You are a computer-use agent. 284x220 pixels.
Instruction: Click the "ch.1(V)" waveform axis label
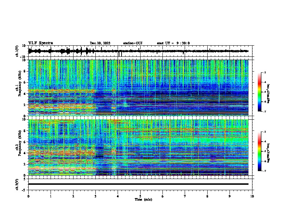(x=17, y=51)
